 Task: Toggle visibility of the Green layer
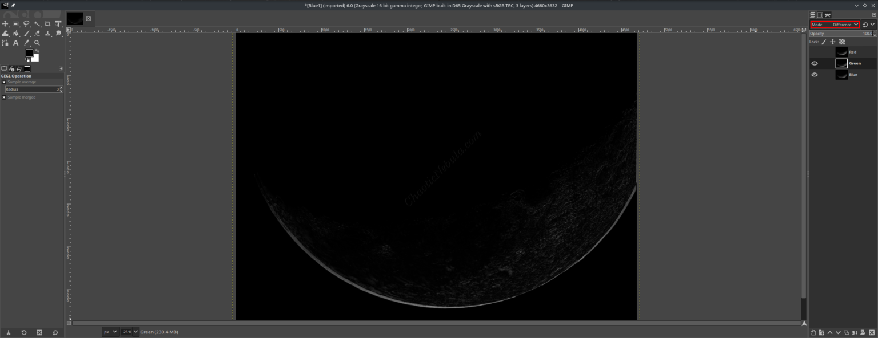click(x=815, y=63)
